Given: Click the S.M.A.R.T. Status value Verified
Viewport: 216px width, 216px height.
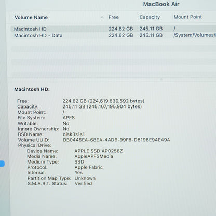Looking at the screenshot, I should 83,184.
